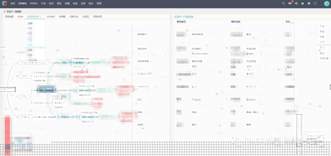The width and height of the screenshot is (331, 156).
Task: Open the 统计 menu
Action: pos(91,4)
